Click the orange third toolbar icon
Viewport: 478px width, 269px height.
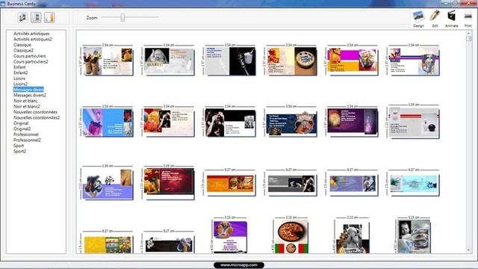click(49, 17)
